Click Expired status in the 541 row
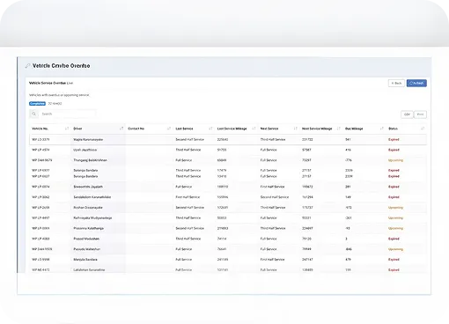This screenshot has width=449, height=324. [x=394, y=140]
